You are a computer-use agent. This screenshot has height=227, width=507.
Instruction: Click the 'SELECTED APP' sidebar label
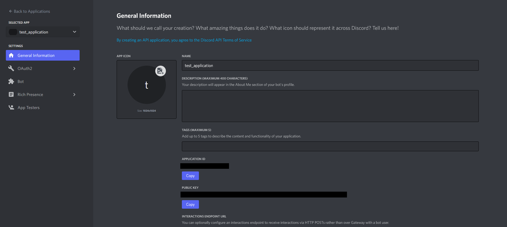(x=19, y=23)
